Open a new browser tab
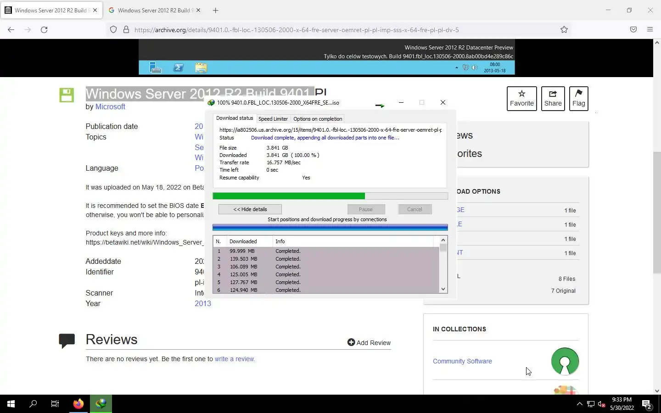This screenshot has height=413, width=661. [216, 10]
